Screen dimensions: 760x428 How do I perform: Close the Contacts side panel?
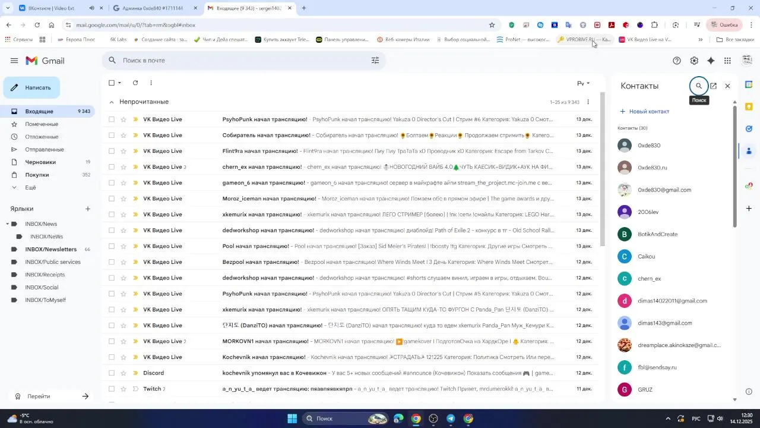pos(727,86)
